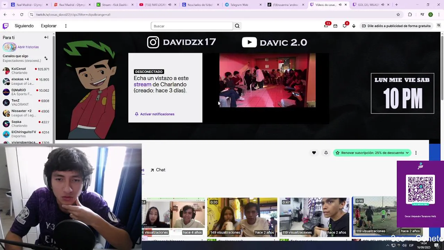
Task: Open TenZ channel in sidebar
Action: click(x=26, y=102)
